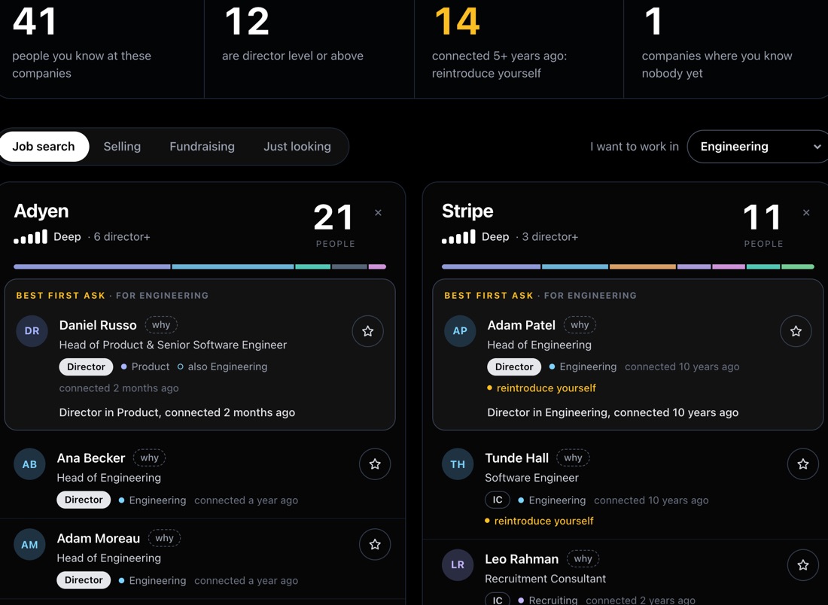Screen dimensions: 828x605
Task: Click 'Recruitment Consultant' under Leo Rahman
Action: (x=546, y=579)
